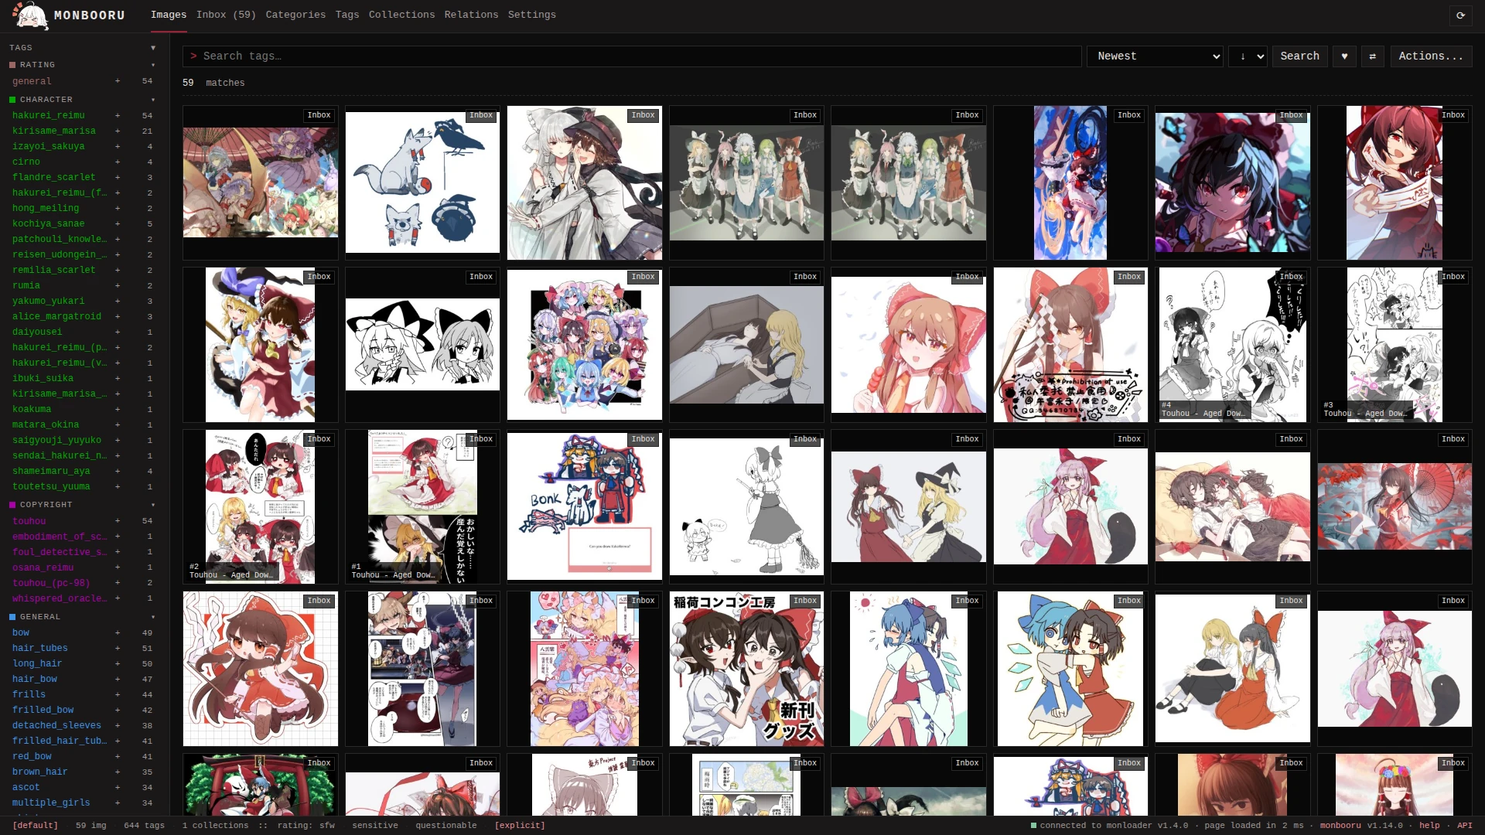Add bow tag with plus icon

coord(118,632)
